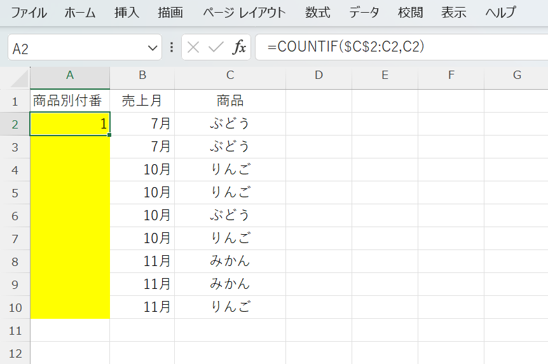
Task: Open the ヘルプ tab
Action: pos(500,13)
